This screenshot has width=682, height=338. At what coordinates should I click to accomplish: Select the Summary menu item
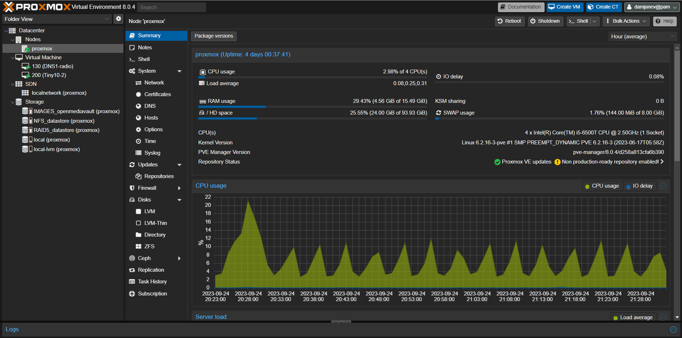(x=156, y=35)
